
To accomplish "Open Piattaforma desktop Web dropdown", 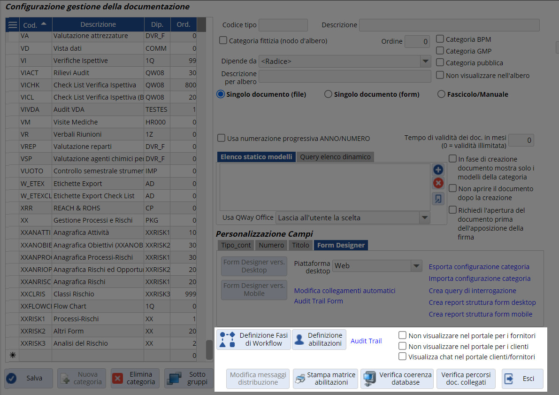I will pyautogui.click(x=416, y=266).
